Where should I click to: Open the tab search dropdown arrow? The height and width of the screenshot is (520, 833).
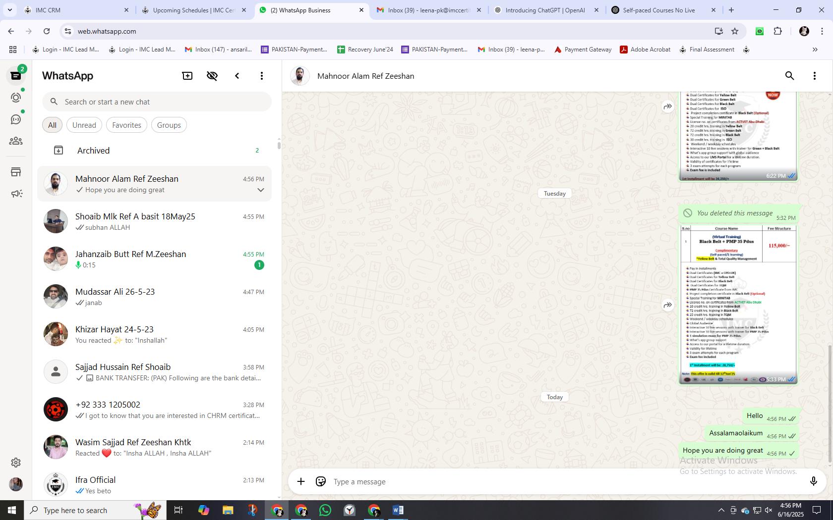point(9,10)
